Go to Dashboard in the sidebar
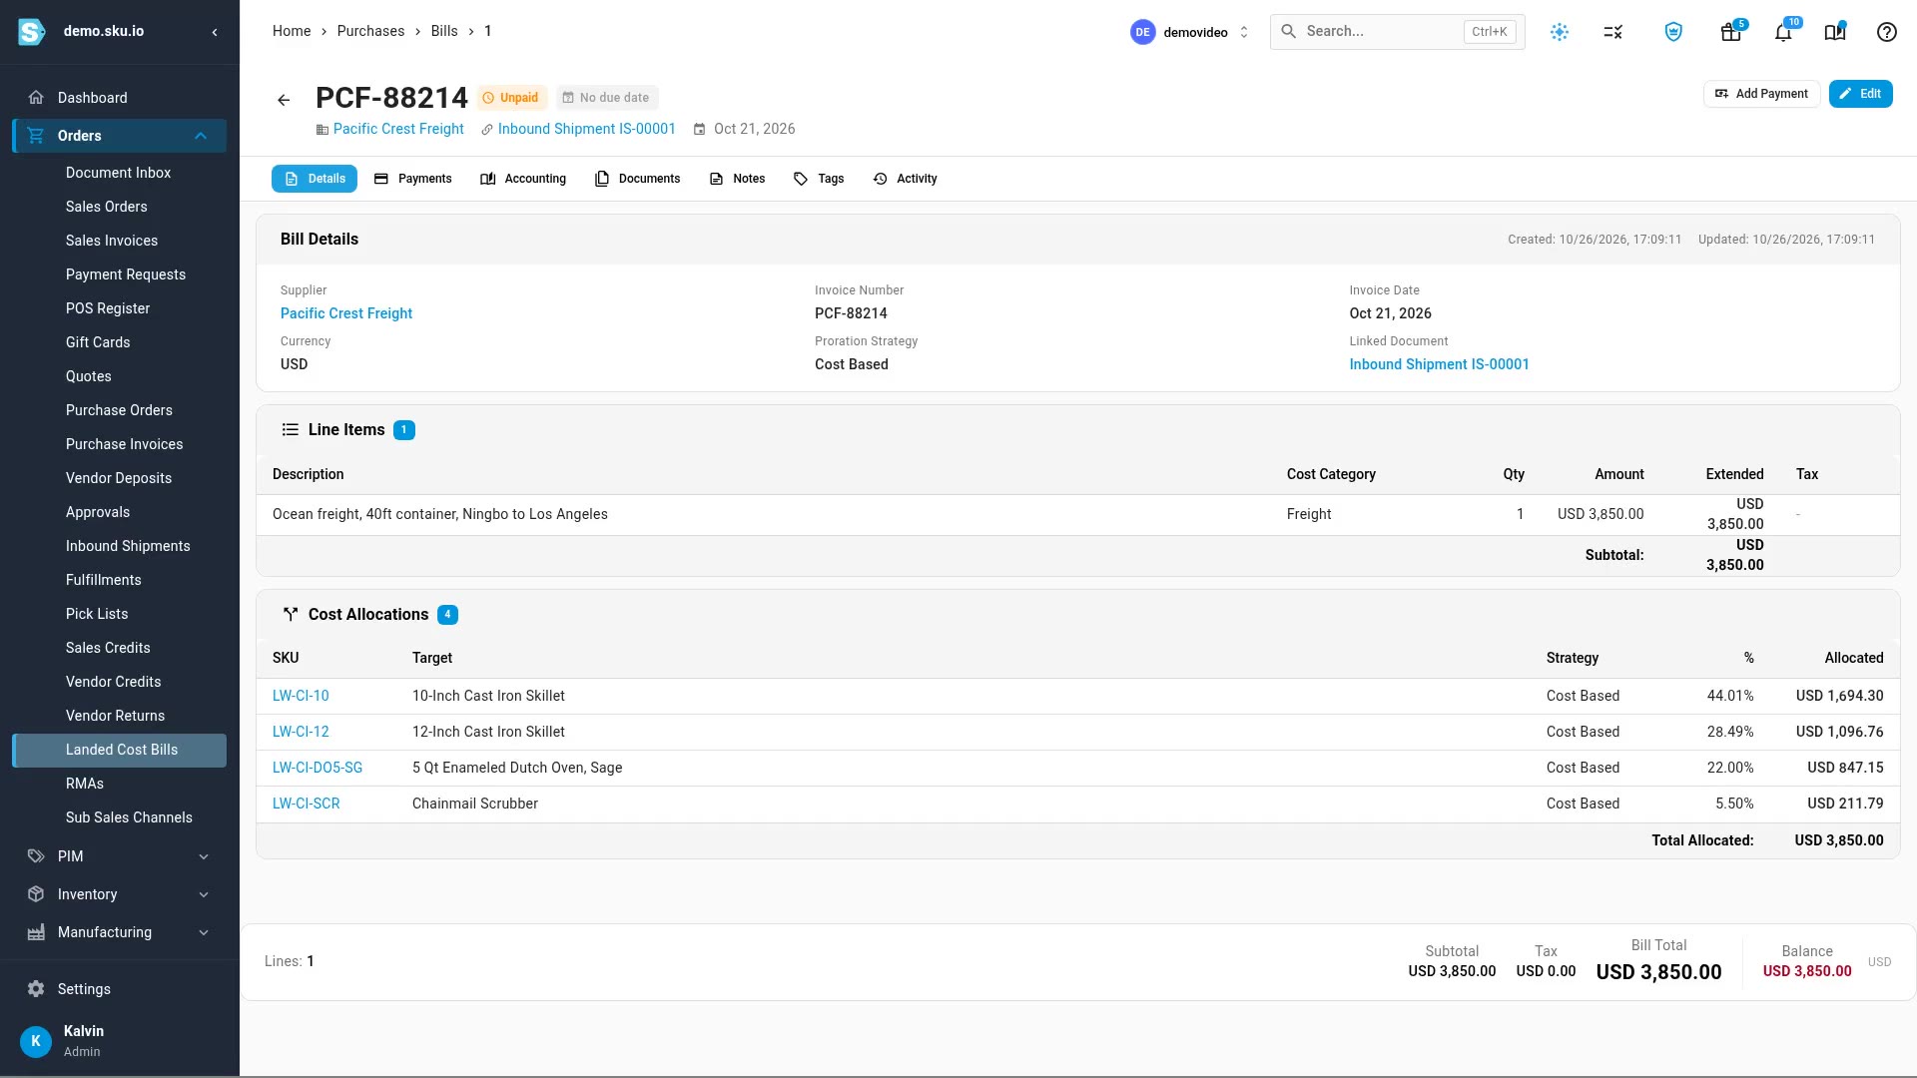 pos(120,98)
